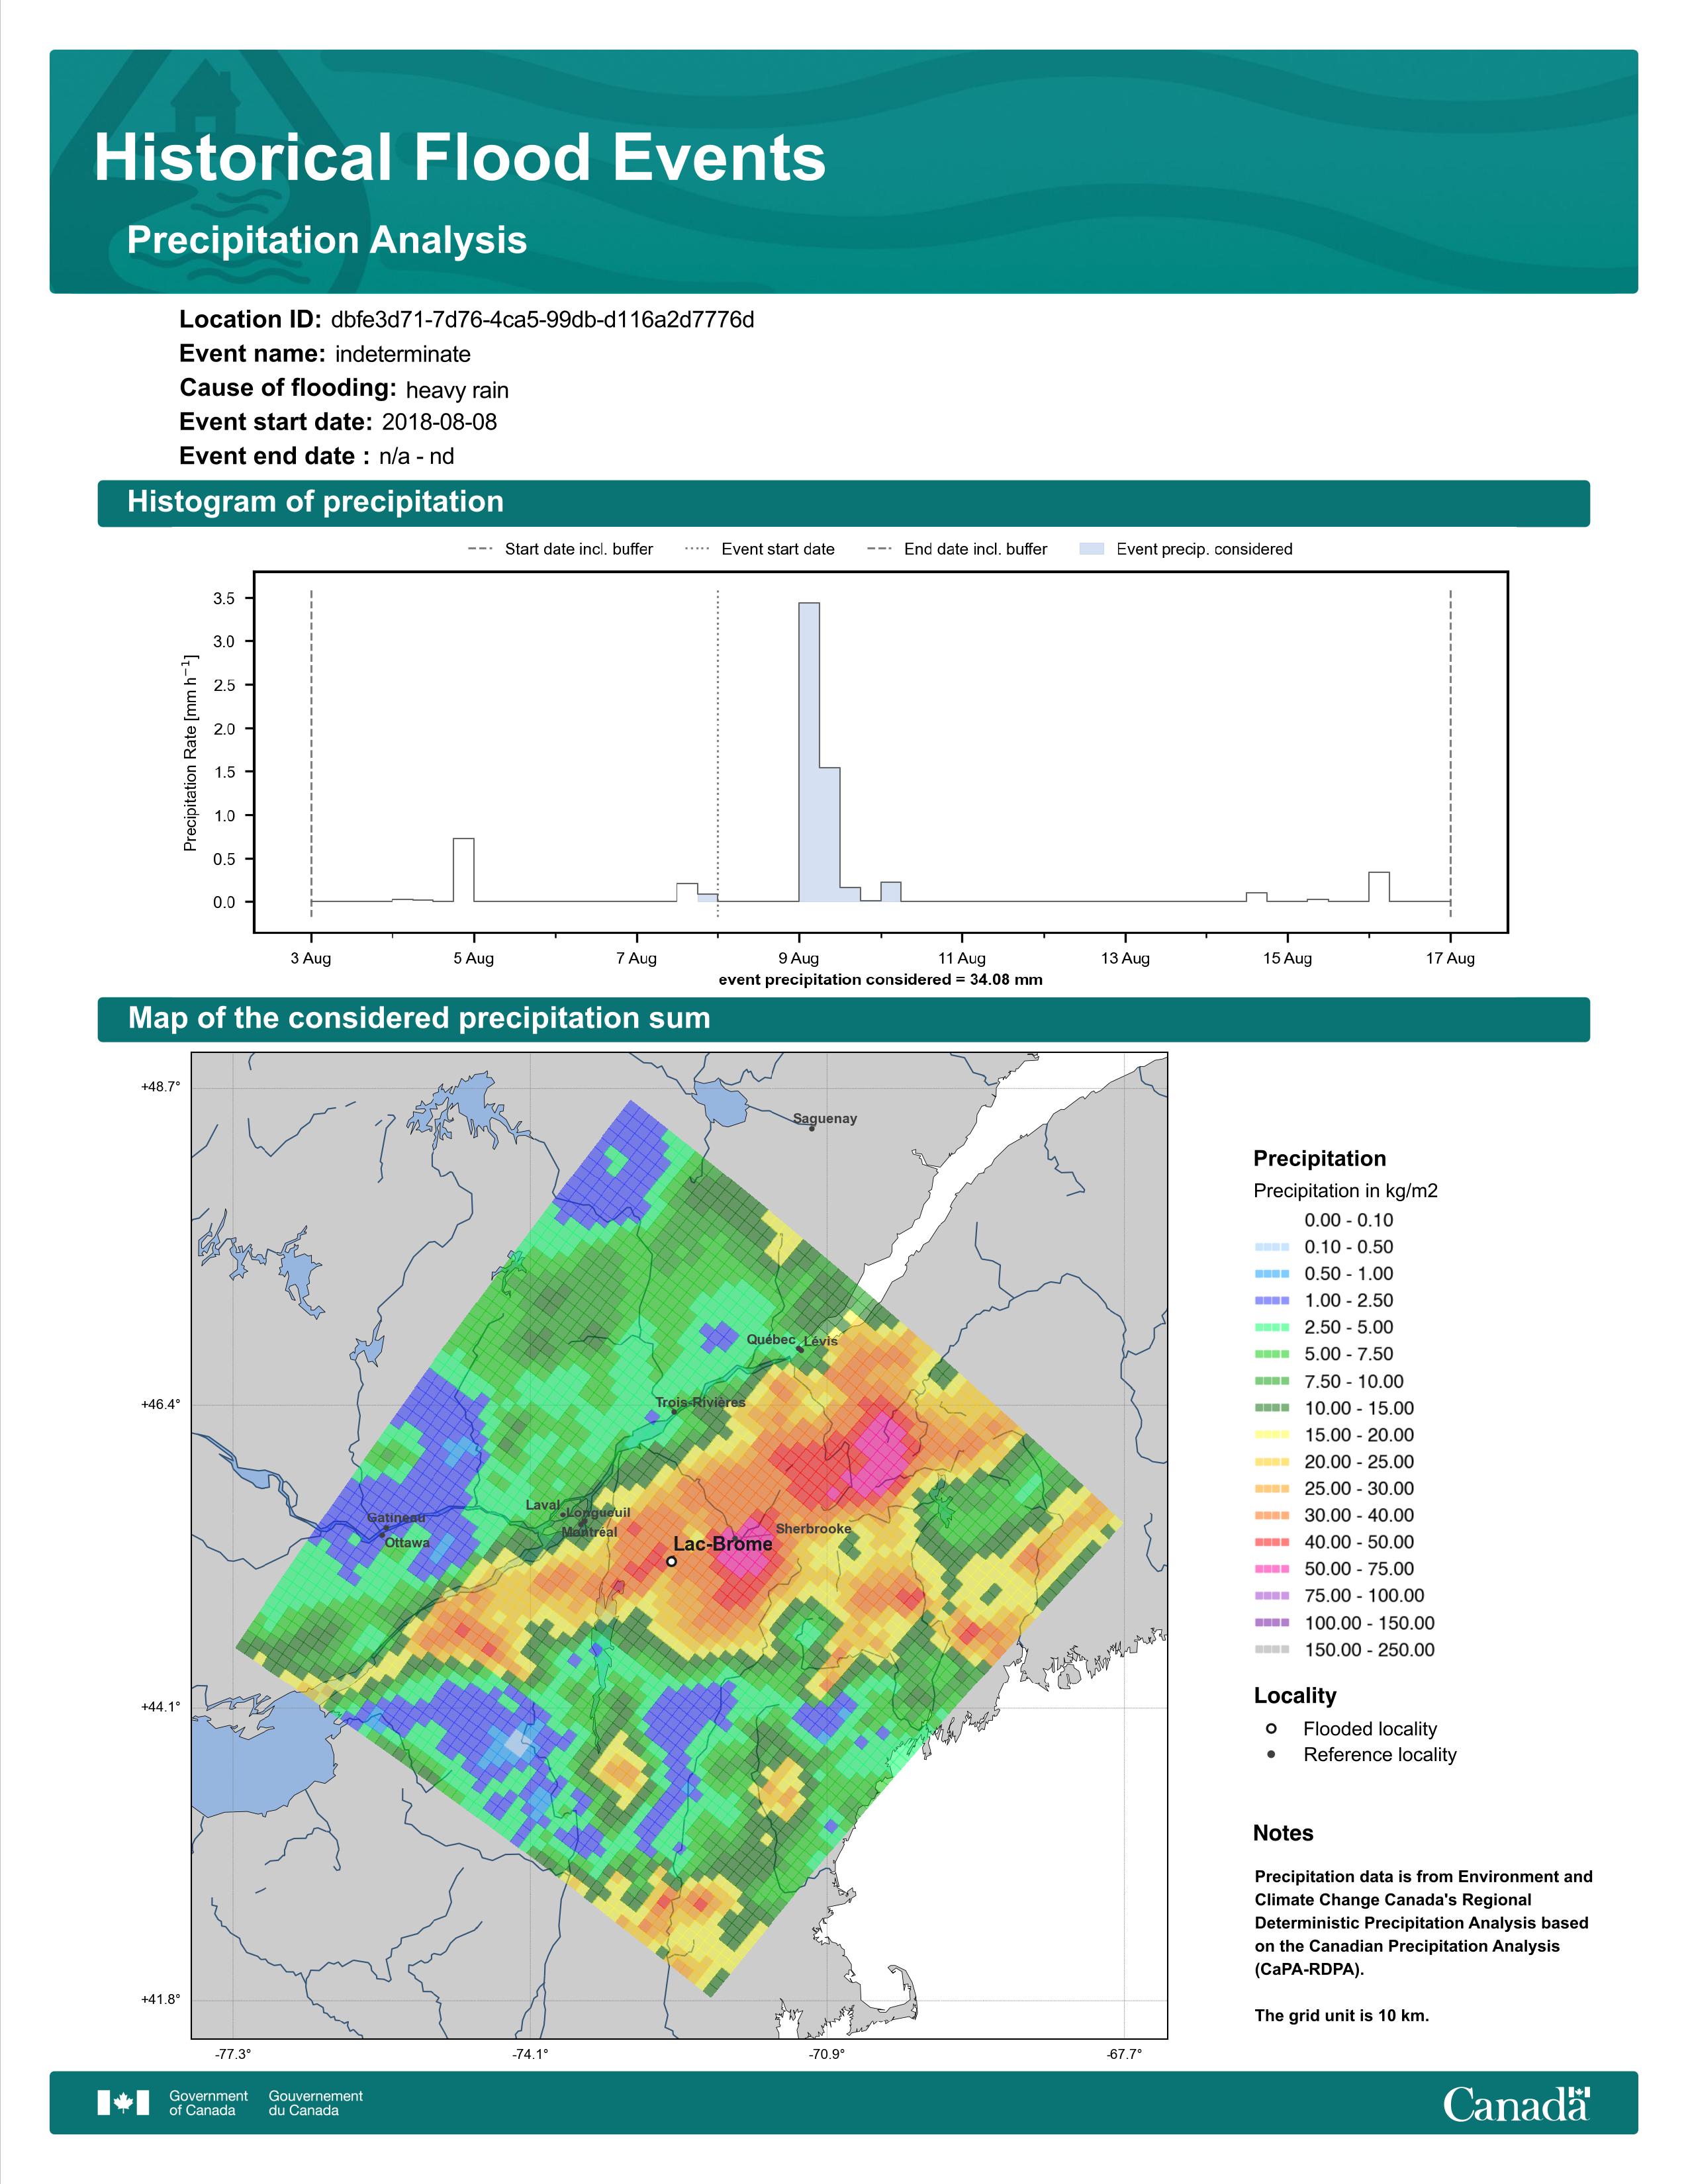Image resolution: width=1688 pixels, height=2184 pixels.
Task: Click the 40.00 - 50.00 red legend swatch
Action: [1271, 1542]
